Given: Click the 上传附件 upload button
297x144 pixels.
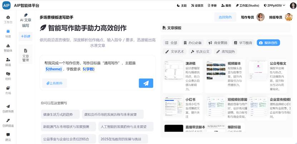Looking at the screenshot, I should [x=55, y=83].
